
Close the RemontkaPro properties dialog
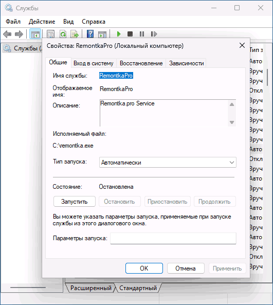[242, 45]
